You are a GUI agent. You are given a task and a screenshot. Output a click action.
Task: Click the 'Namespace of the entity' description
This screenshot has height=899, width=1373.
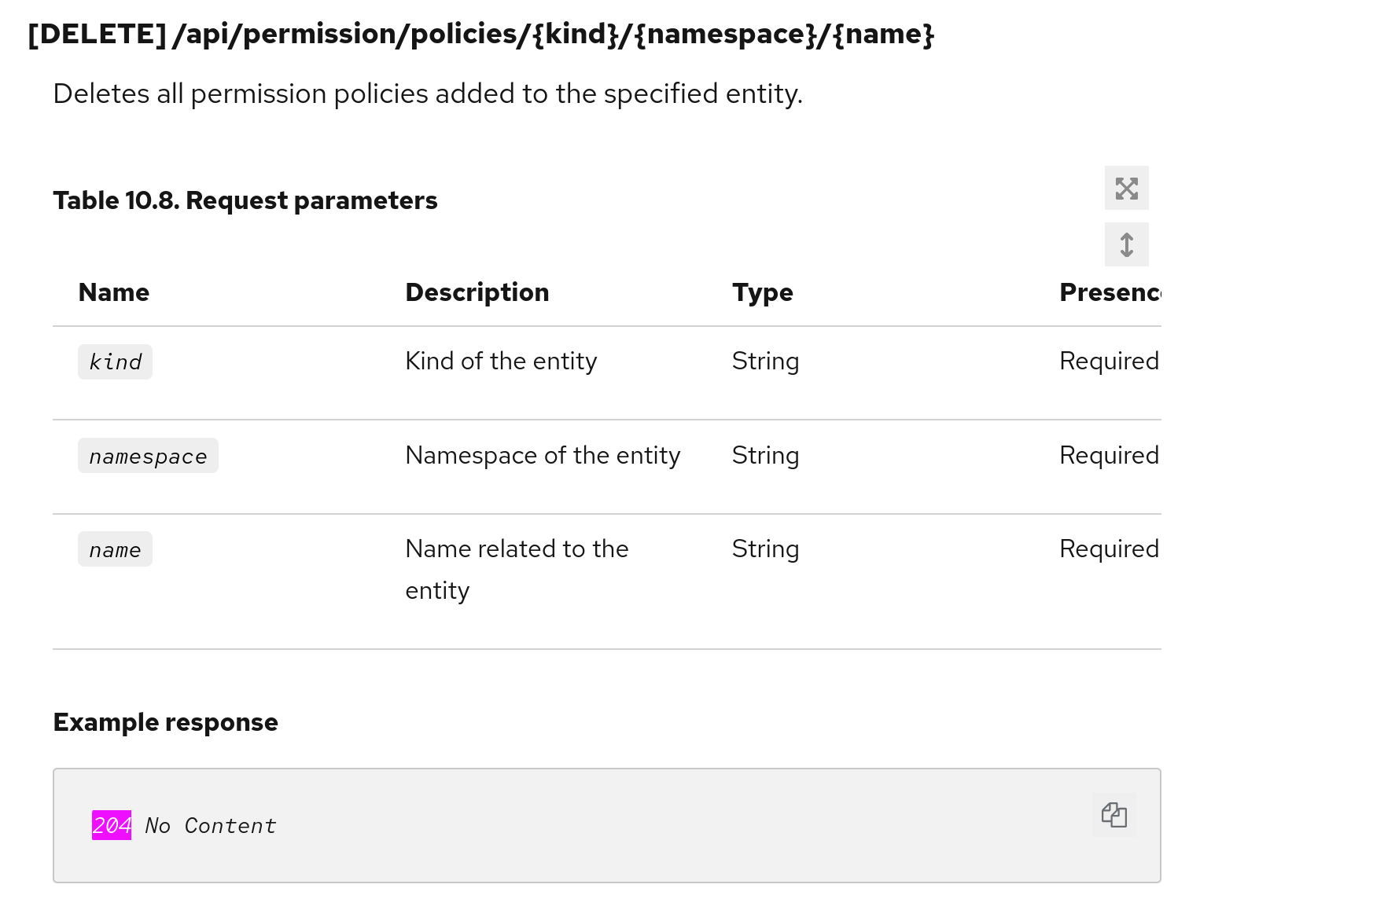[x=543, y=456]
